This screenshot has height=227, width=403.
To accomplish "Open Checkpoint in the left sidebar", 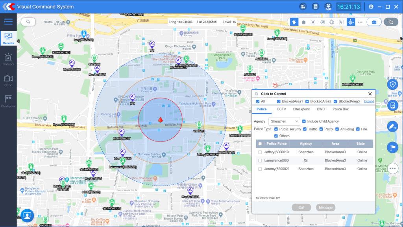I will click(8, 101).
